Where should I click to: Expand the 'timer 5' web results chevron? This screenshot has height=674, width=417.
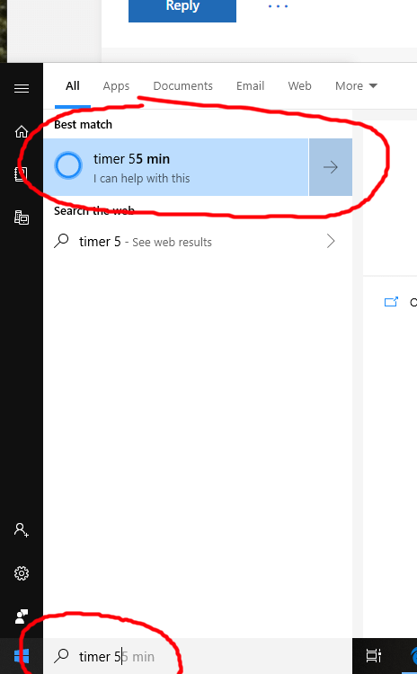[x=331, y=241]
